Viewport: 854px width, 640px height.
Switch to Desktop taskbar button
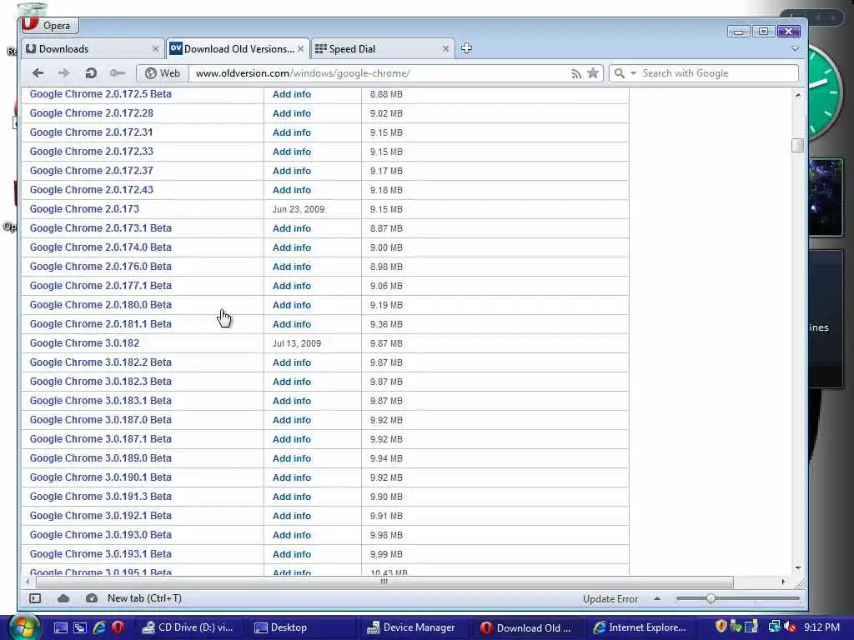point(301,627)
